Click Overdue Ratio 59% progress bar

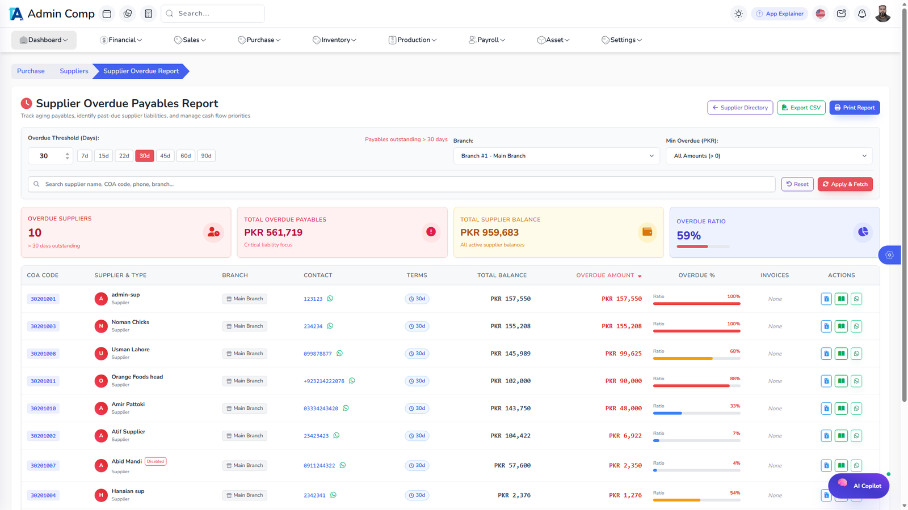[x=703, y=246]
